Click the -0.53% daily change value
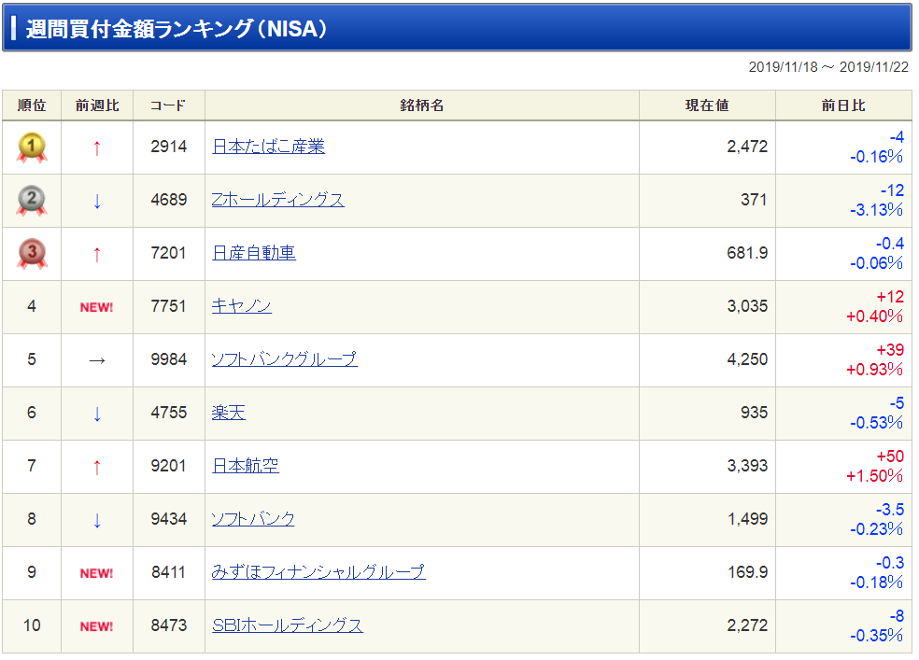919x660 pixels. (x=876, y=423)
